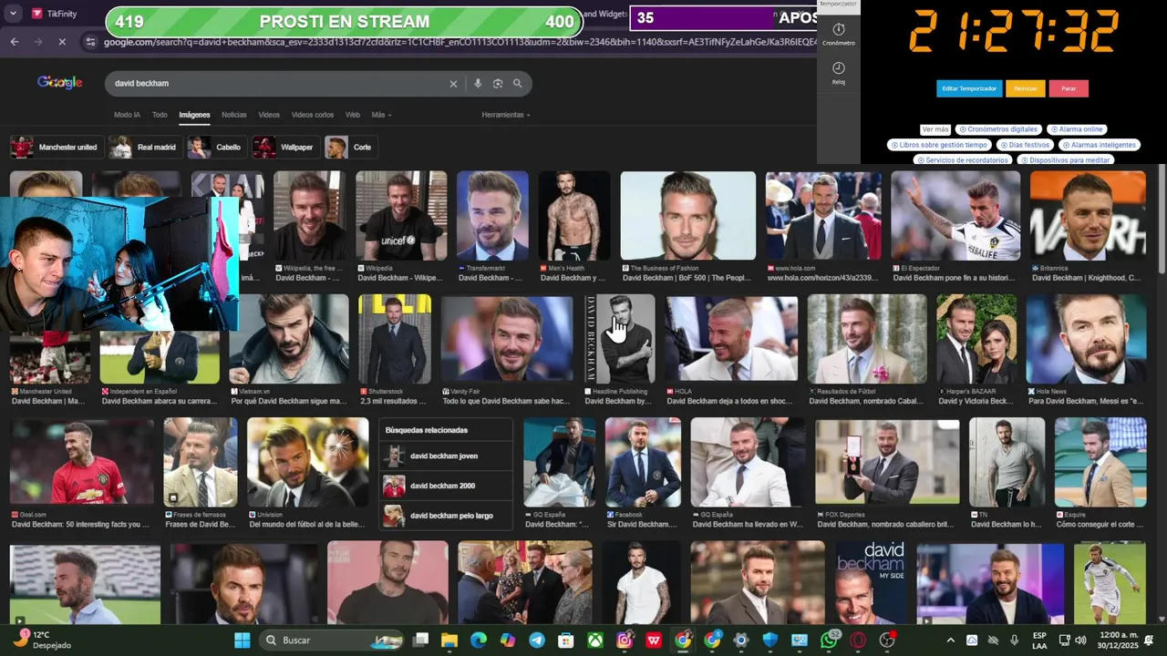Start voice search via microphone icon
This screenshot has width=1167, height=656.
(478, 84)
